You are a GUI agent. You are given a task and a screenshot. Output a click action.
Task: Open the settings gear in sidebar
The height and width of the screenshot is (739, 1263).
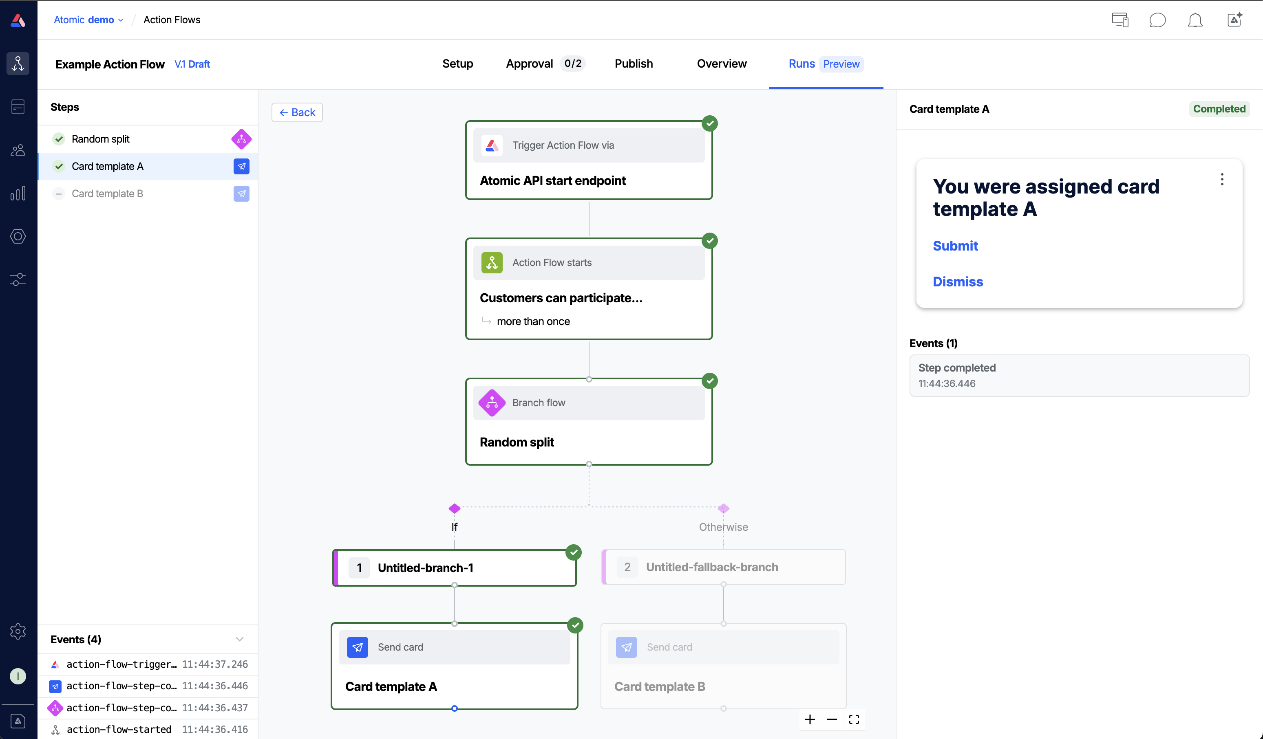point(18,631)
